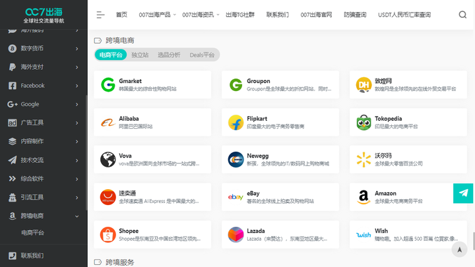This screenshot has height=267, width=475.
Task: Click the 技术交流 paper-plane sidebar icon
Action: 12,160
